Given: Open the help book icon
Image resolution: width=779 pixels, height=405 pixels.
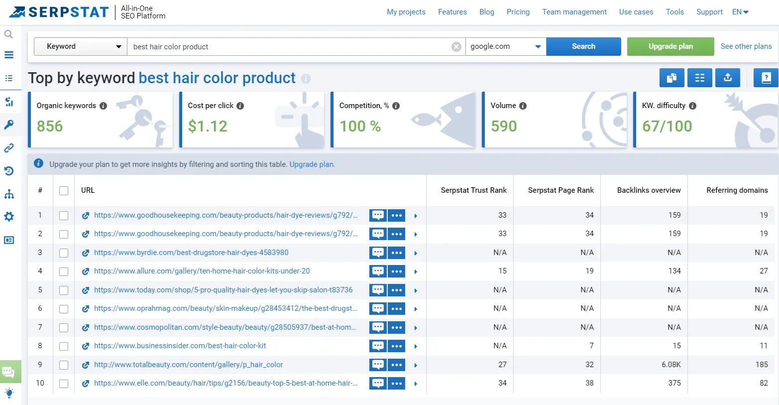Looking at the screenshot, I should pyautogui.click(x=766, y=78).
